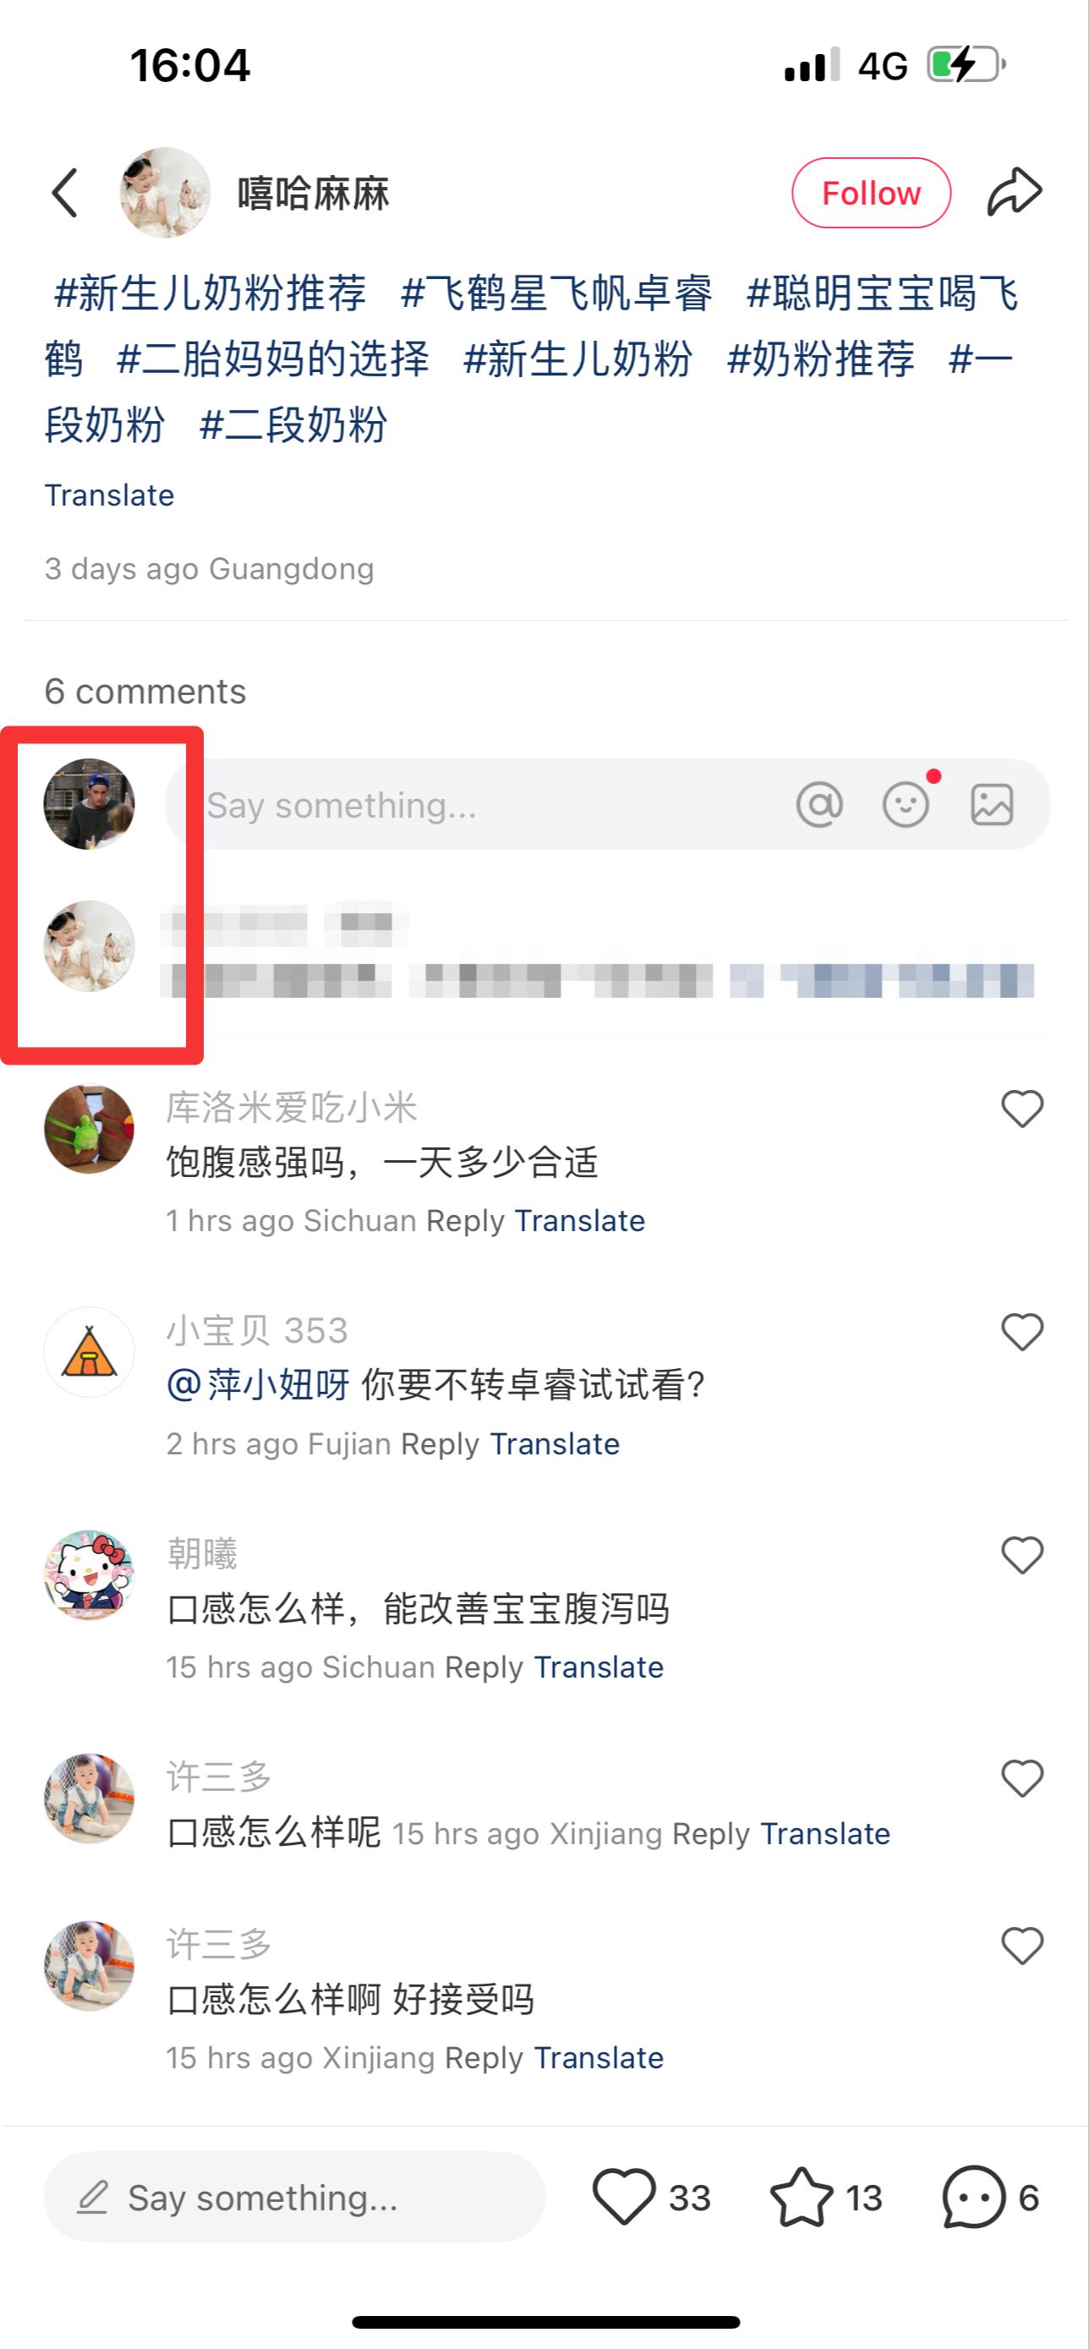Translate the 1 hrs ago Sichuan comment
Screen dimensions: 1089x2349
point(580,1220)
